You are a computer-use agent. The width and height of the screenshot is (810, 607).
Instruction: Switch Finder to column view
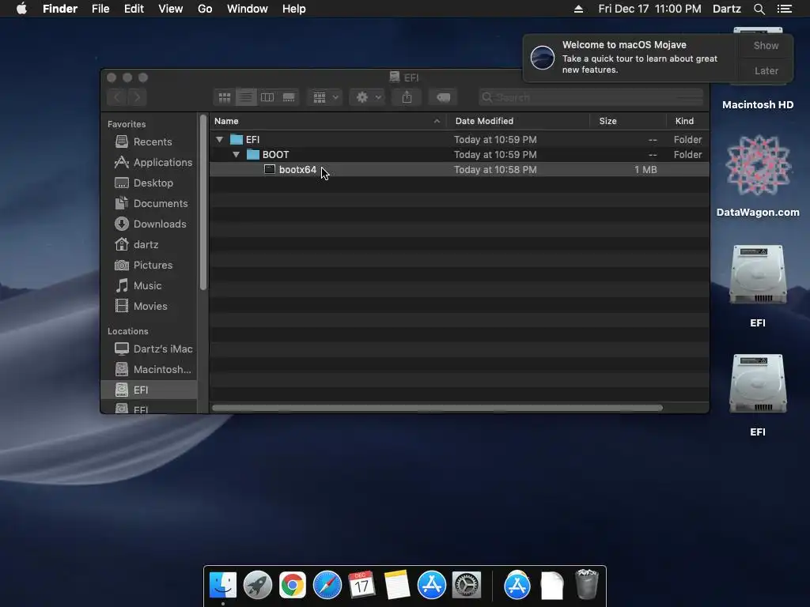click(x=267, y=97)
